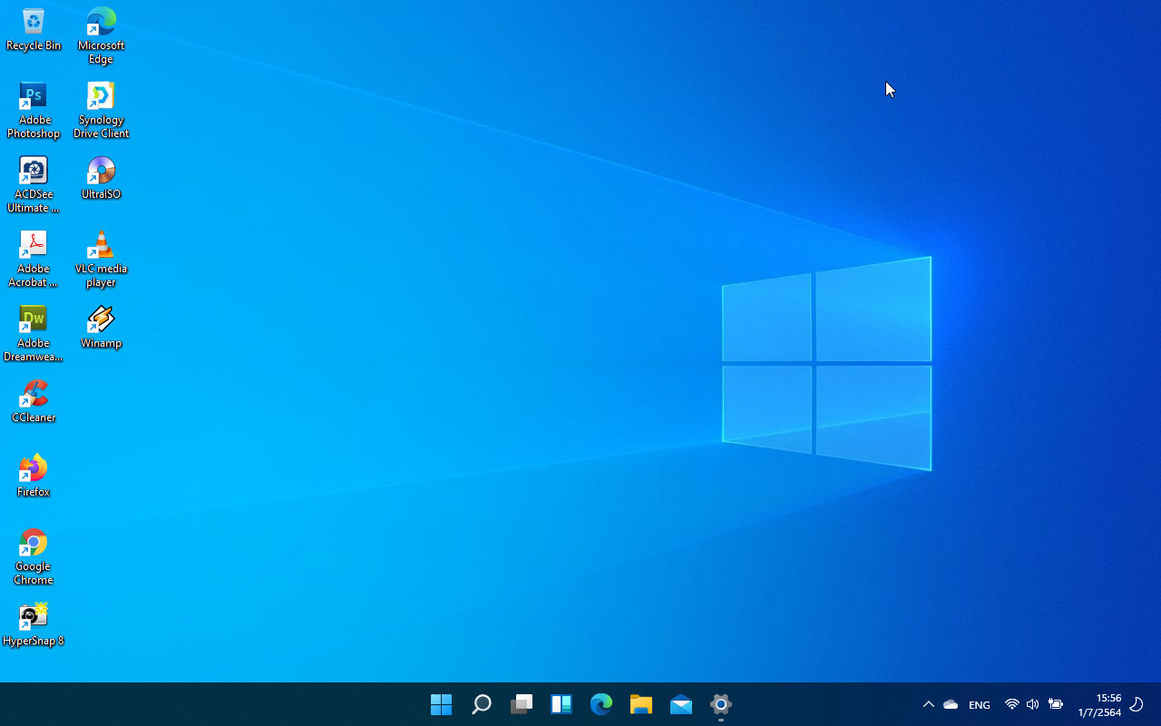Open the volume control in the tray
Image resolution: width=1161 pixels, height=726 pixels.
[1032, 703]
